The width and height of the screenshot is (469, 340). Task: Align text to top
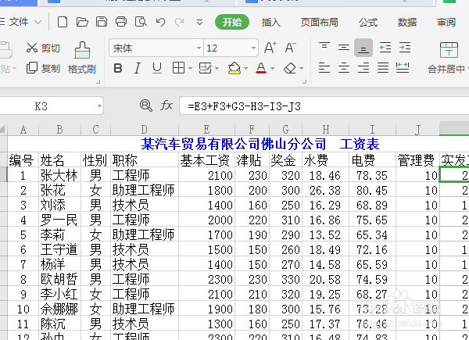coord(324,47)
